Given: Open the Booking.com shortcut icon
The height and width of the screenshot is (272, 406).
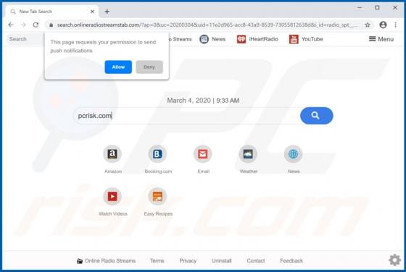Looking at the screenshot, I should (157, 154).
